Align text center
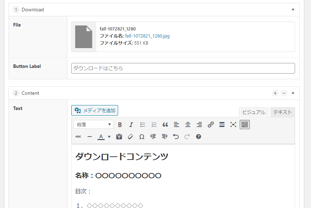The image size is (311, 208). pos(188,125)
